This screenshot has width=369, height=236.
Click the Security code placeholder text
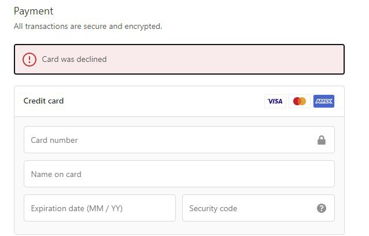click(213, 208)
